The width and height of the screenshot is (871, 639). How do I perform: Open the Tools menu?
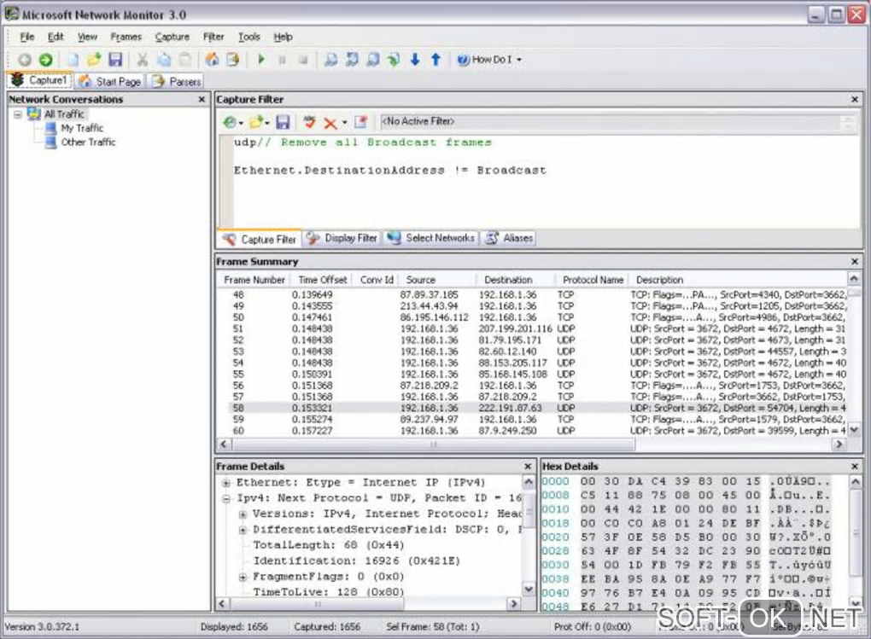(x=248, y=37)
